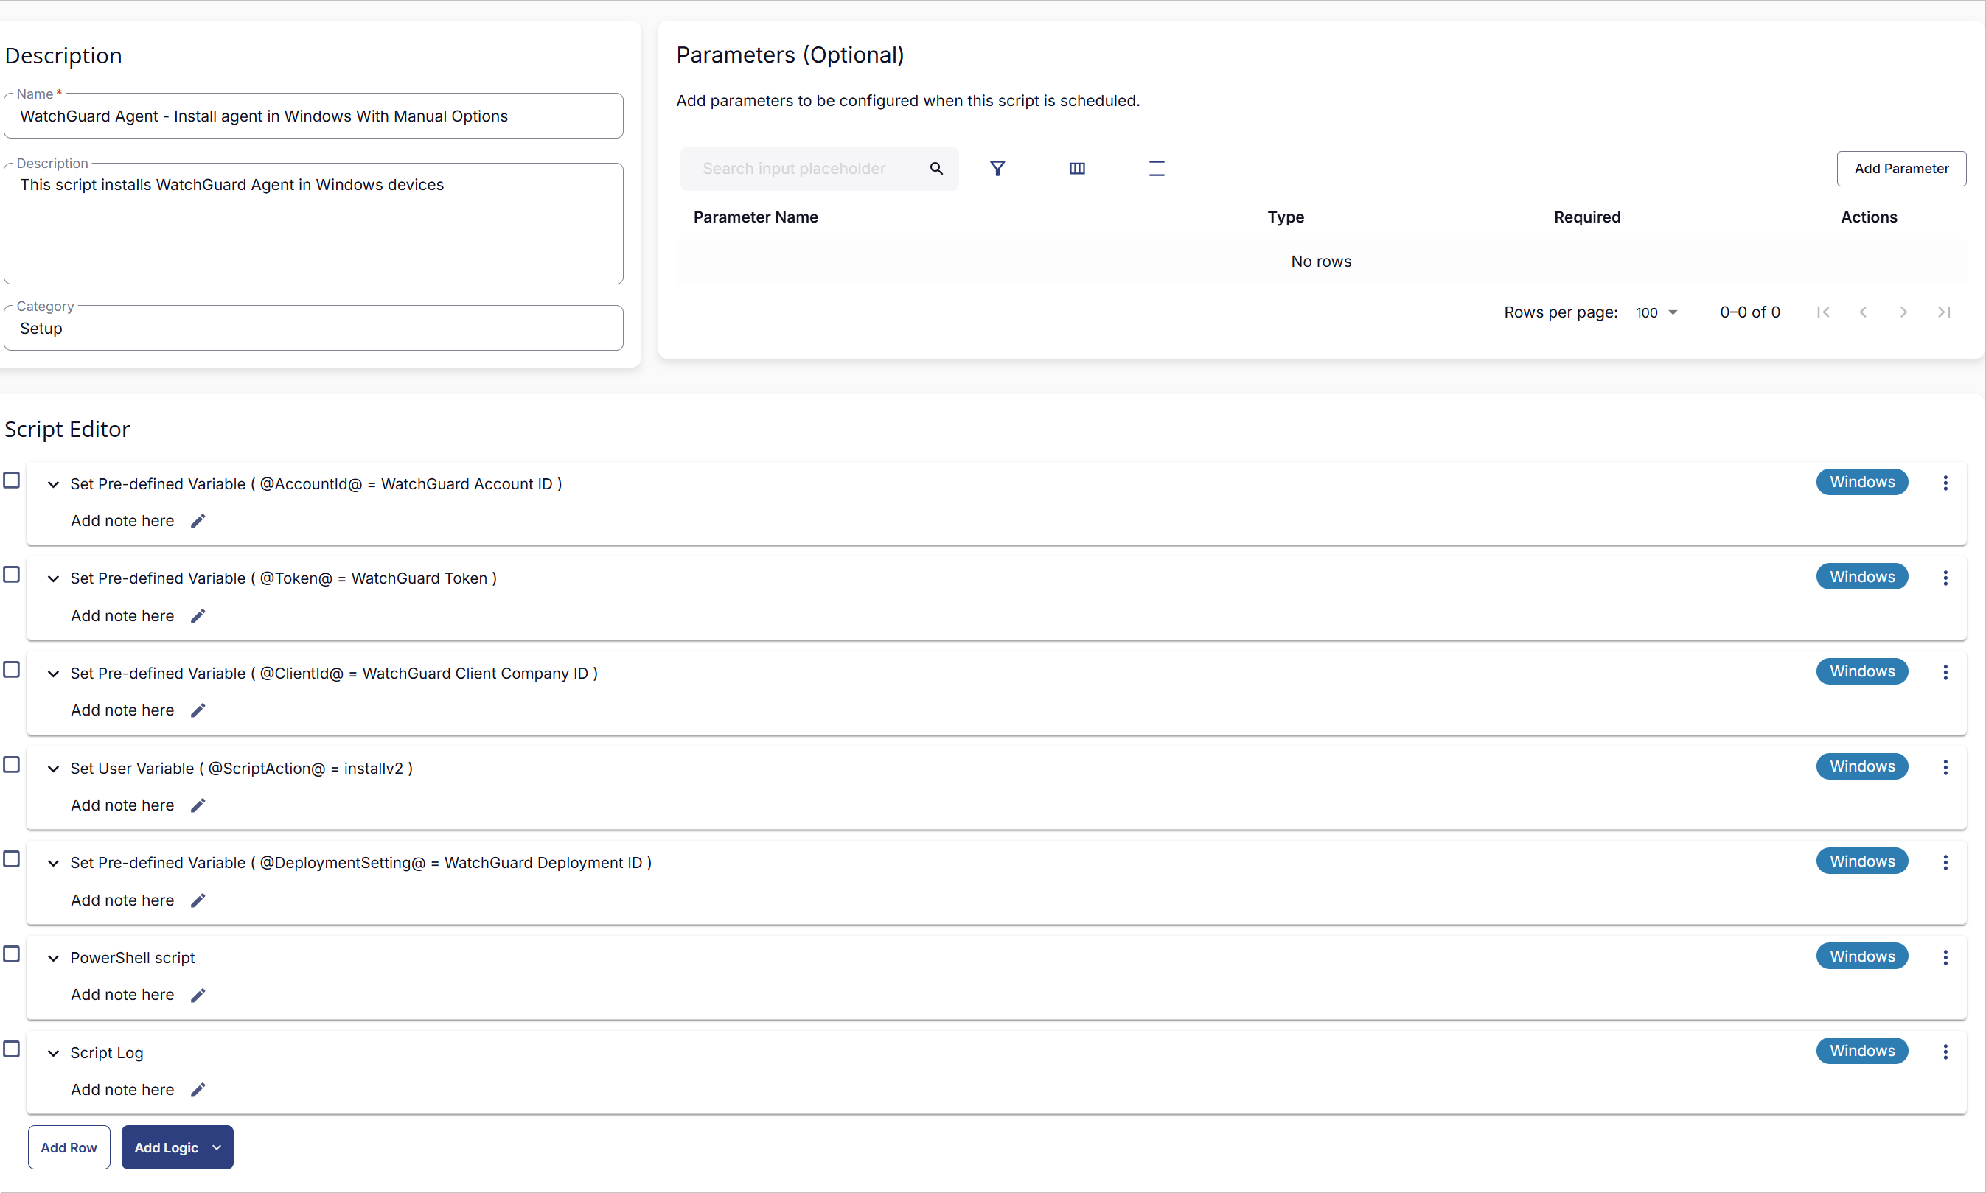Click the Add Row button
Image resolution: width=1986 pixels, height=1193 pixels.
point(69,1147)
